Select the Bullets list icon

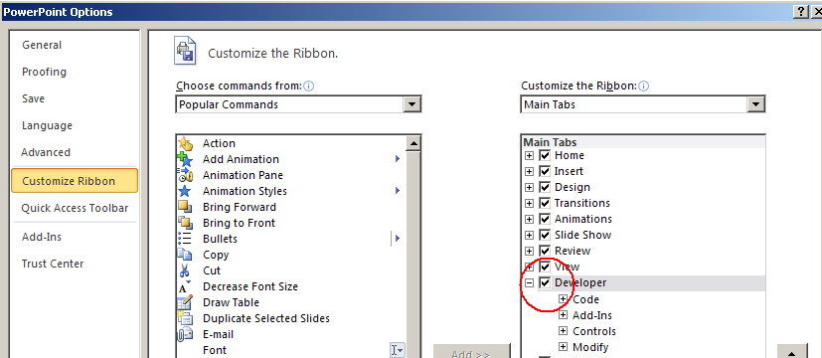point(185,239)
